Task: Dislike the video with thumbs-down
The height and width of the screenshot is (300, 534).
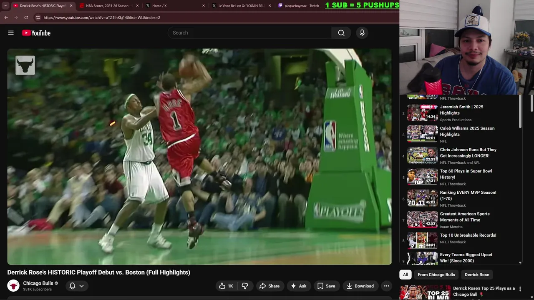Action: 245,286
